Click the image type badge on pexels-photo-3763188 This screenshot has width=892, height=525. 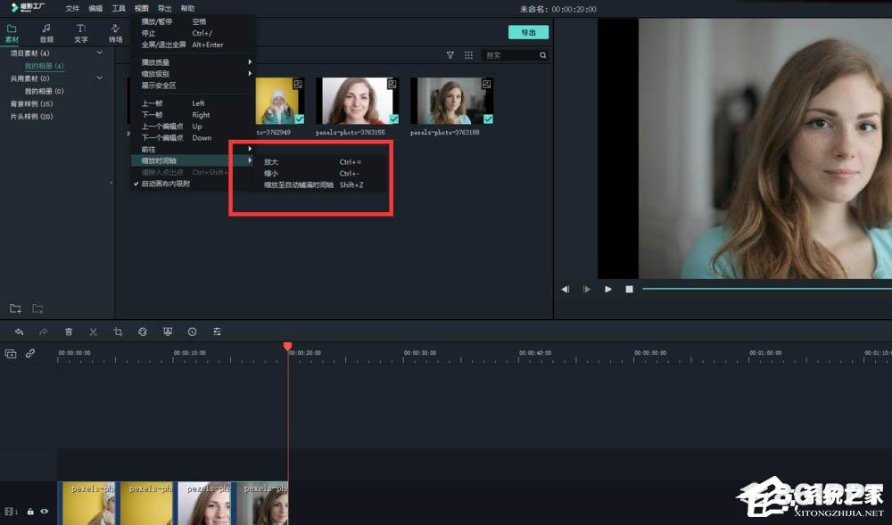point(486,84)
